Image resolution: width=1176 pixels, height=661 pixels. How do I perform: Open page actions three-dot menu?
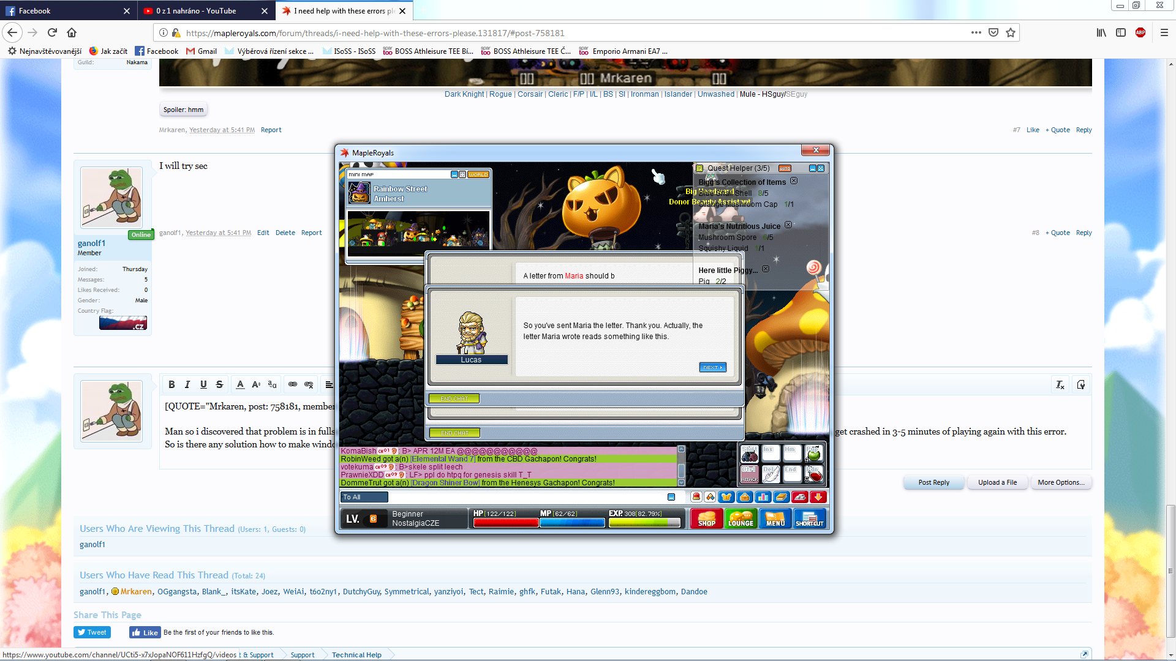[976, 32]
